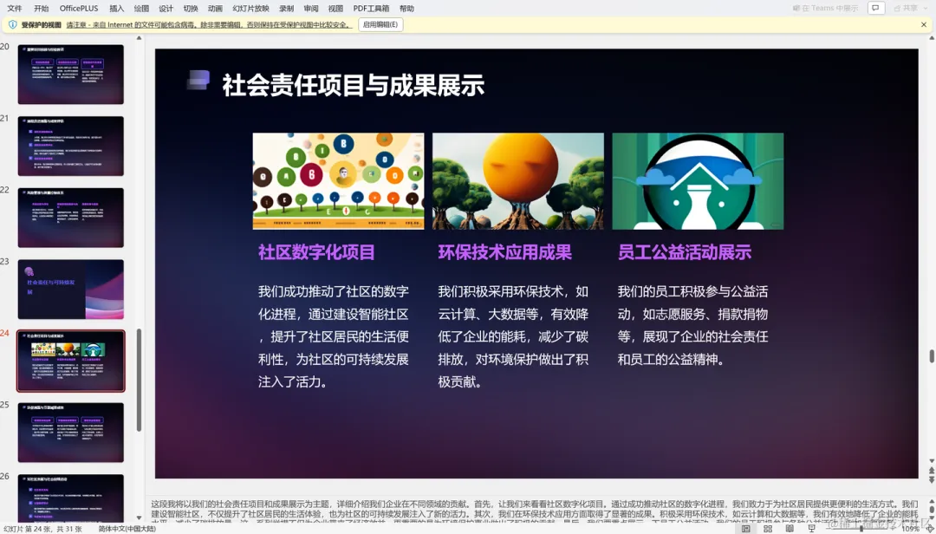Open the 开始 ribbon tab
Image resolution: width=936 pixels, height=534 pixels.
[42, 9]
